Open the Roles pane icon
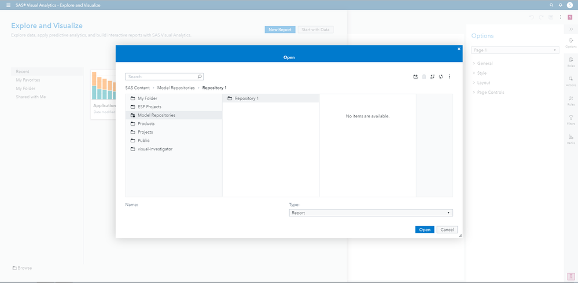578x283 pixels. coord(571,61)
